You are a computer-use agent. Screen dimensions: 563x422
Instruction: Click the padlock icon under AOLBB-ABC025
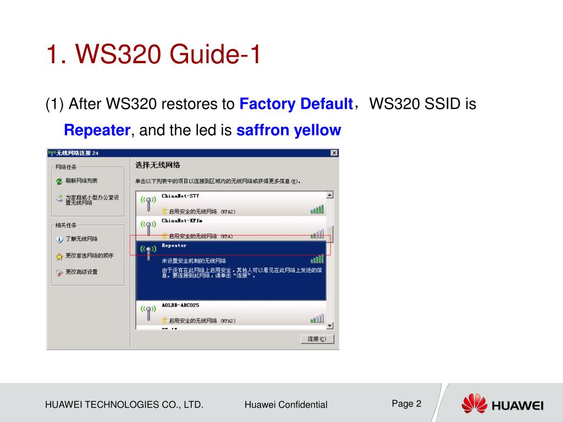(x=164, y=320)
